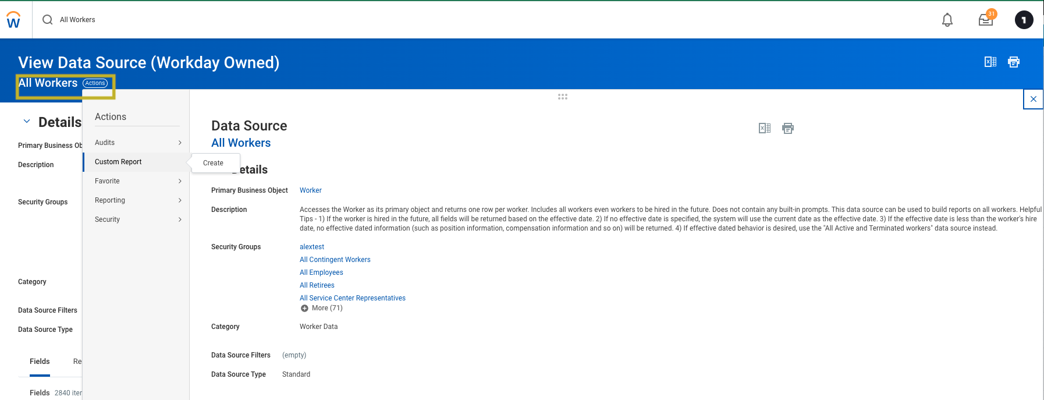Expand the Favorite submenu
This screenshot has width=1044, height=400.
[x=137, y=181]
